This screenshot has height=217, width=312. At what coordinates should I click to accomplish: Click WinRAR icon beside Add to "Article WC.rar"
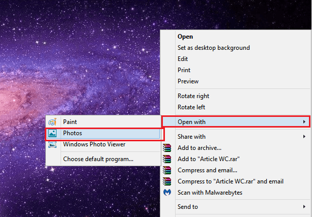tap(167, 159)
